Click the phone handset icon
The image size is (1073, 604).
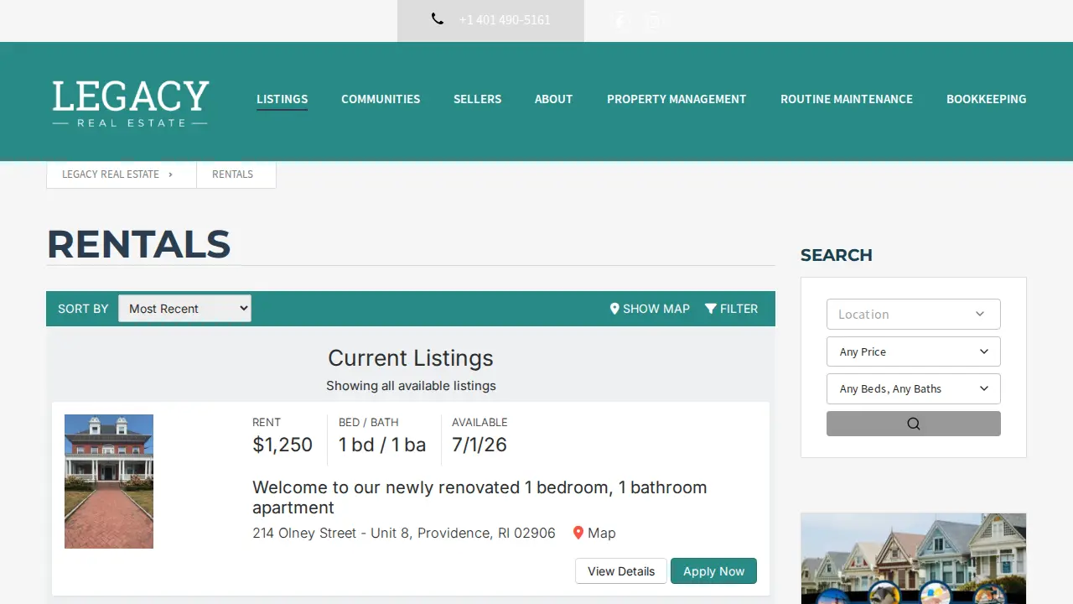click(438, 18)
